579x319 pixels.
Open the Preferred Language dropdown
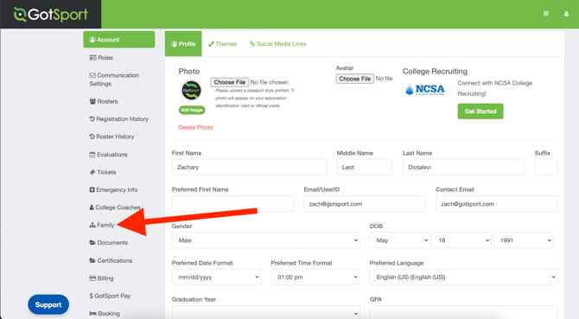[463, 277]
